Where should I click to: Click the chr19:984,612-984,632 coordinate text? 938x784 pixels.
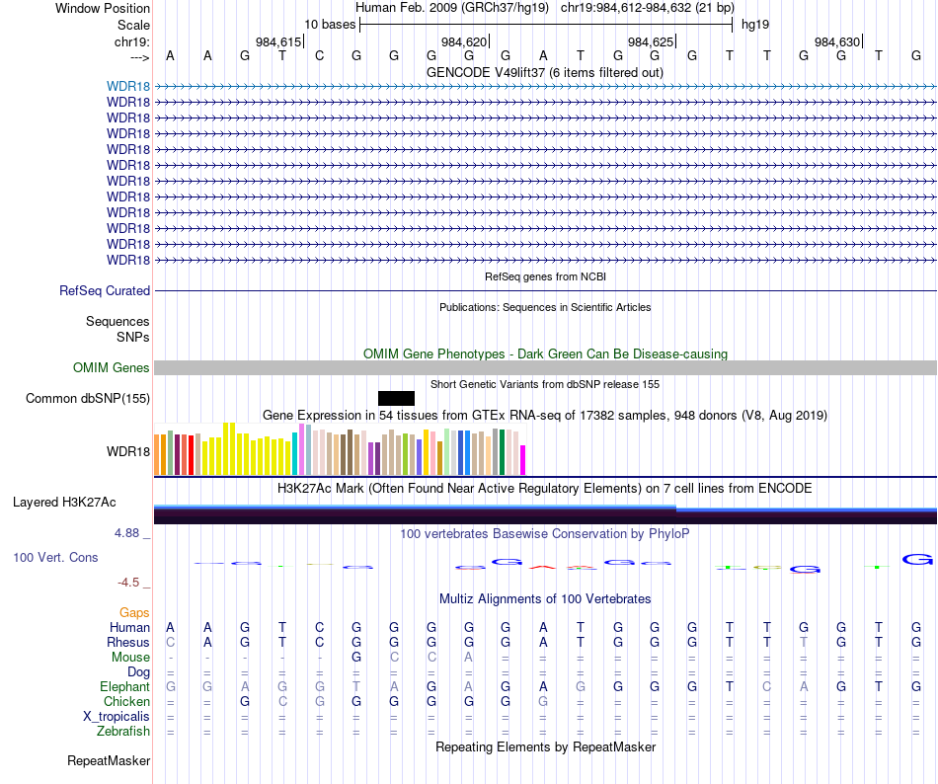[648, 8]
